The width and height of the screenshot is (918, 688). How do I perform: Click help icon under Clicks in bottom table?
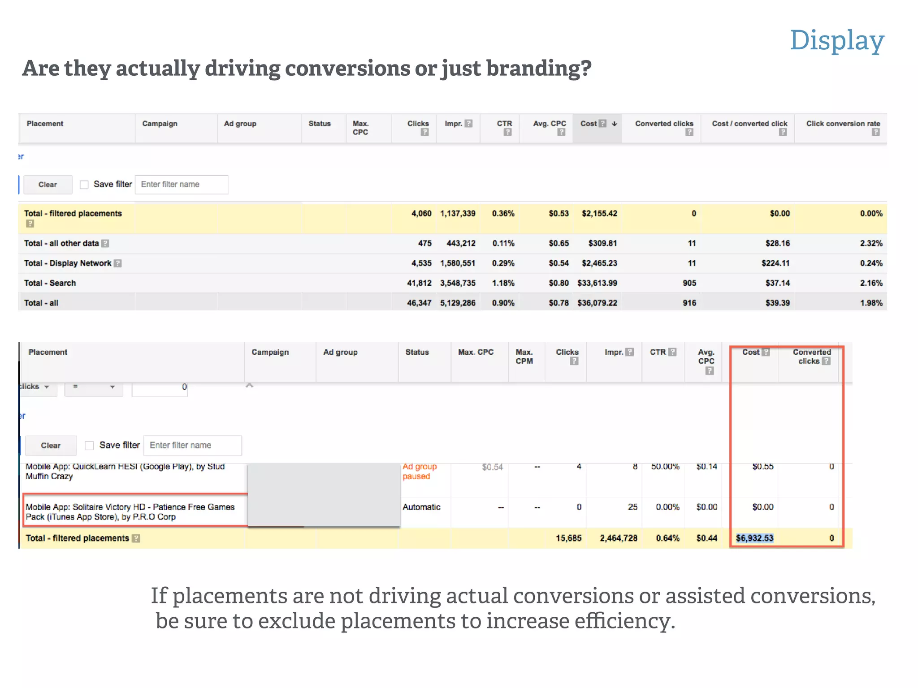[x=574, y=361]
